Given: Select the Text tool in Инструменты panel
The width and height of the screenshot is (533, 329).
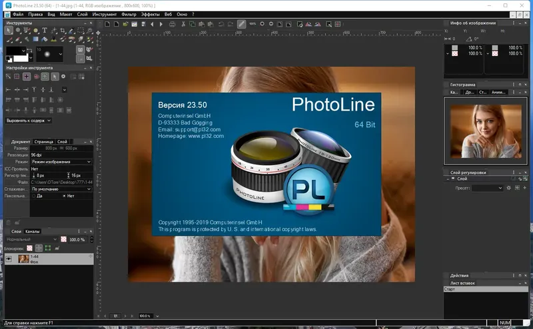Looking at the screenshot, I should [x=45, y=31].
